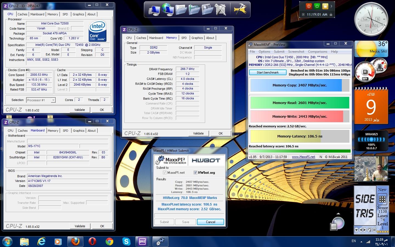Image resolution: width=395 pixels, height=247 pixels.
Task: Click the Side Tris left arrow button
Action: click(361, 230)
